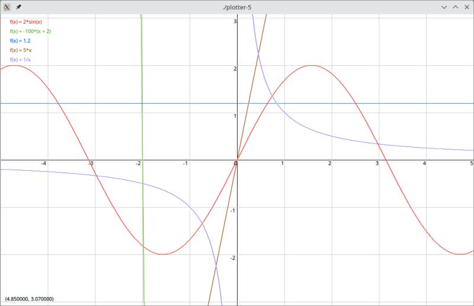Image resolution: width=474 pixels, height=306 pixels.
Task: Click the x-axis label 3
Action: [x=377, y=164]
